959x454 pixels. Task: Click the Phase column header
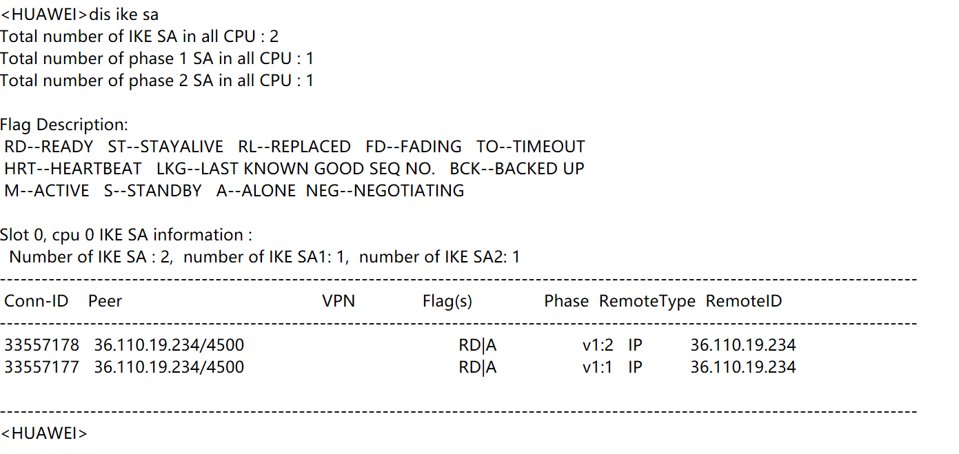pyautogui.click(x=566, y=301)
